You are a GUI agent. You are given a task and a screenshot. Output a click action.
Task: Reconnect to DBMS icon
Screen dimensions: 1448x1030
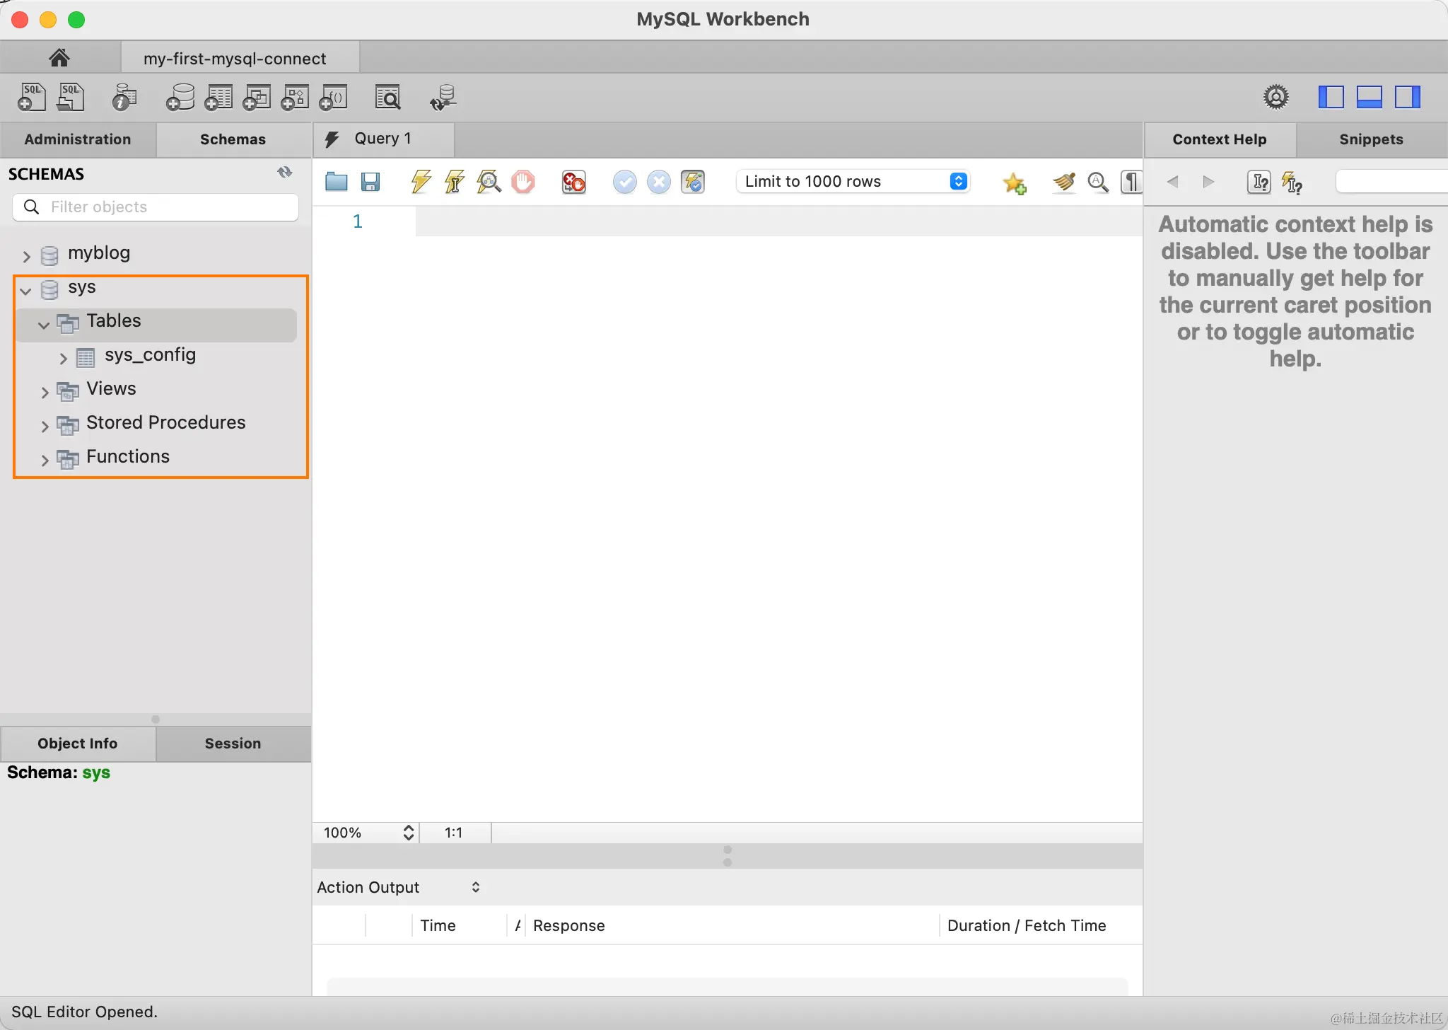coord(443,97)
